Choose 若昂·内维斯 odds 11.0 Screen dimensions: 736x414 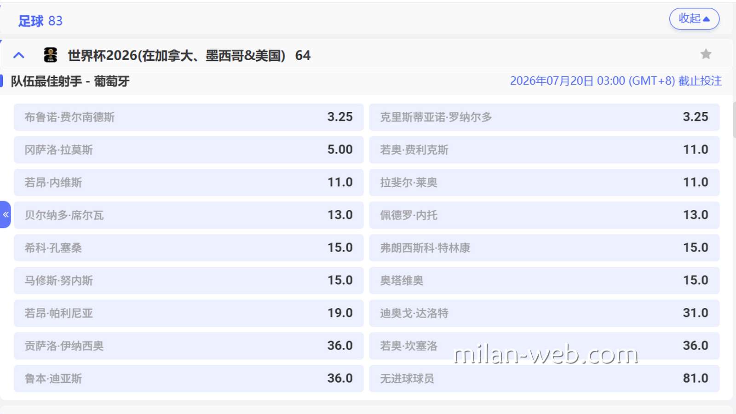189,182
